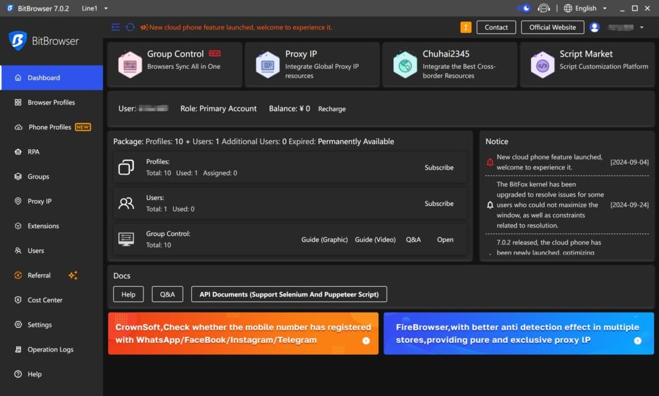Open Browser Profiles in the sidebar
The width and height of the screenshot is (659, 396).
[x=51, y=102]
